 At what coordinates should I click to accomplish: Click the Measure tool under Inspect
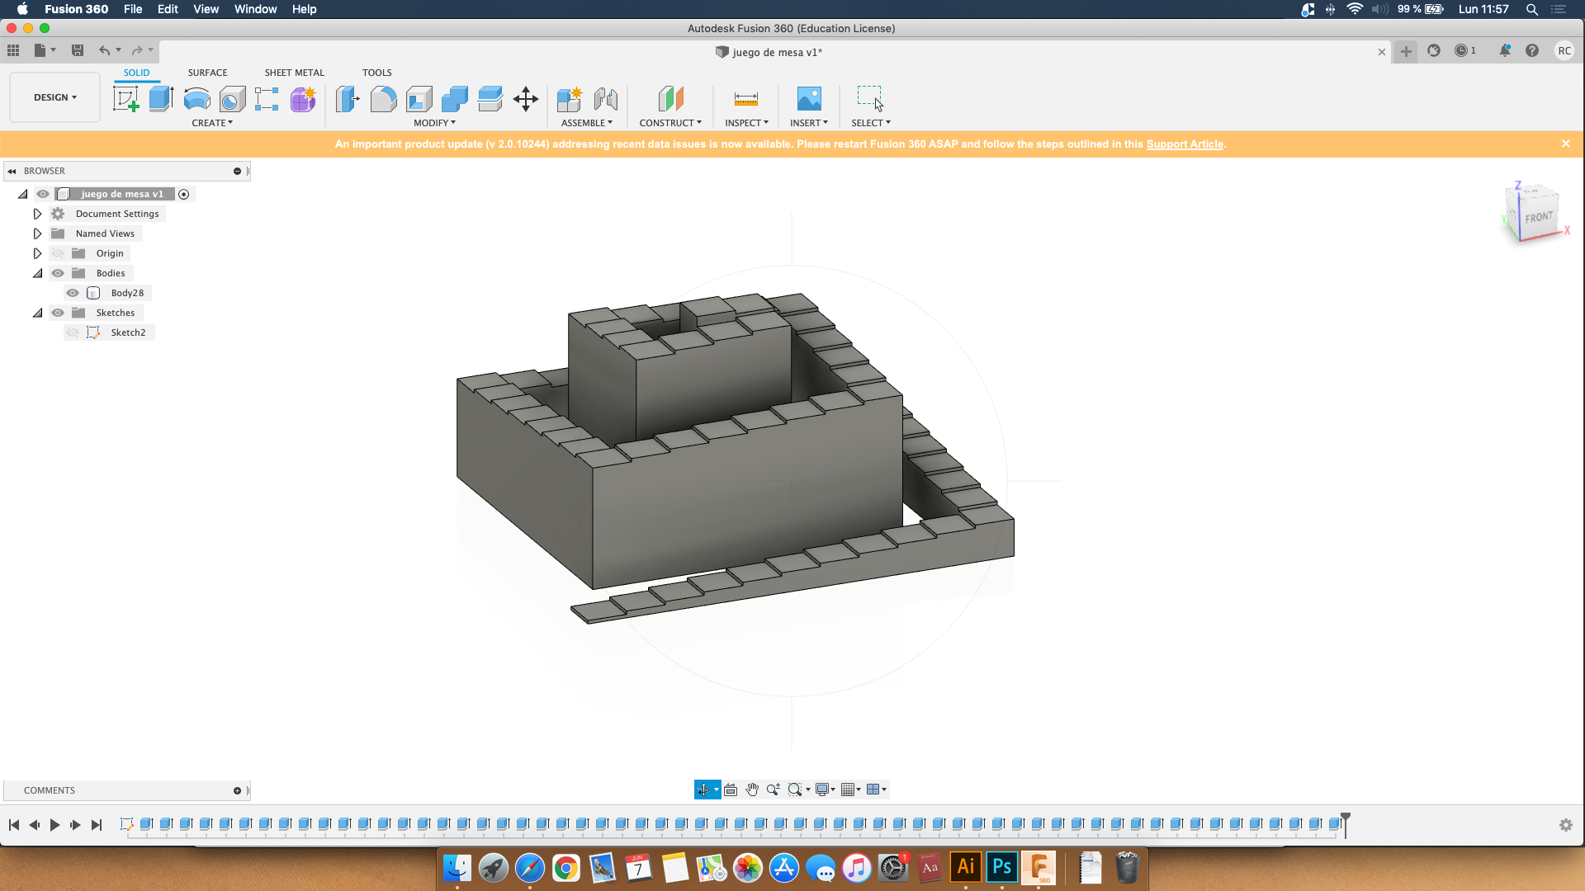745,99
